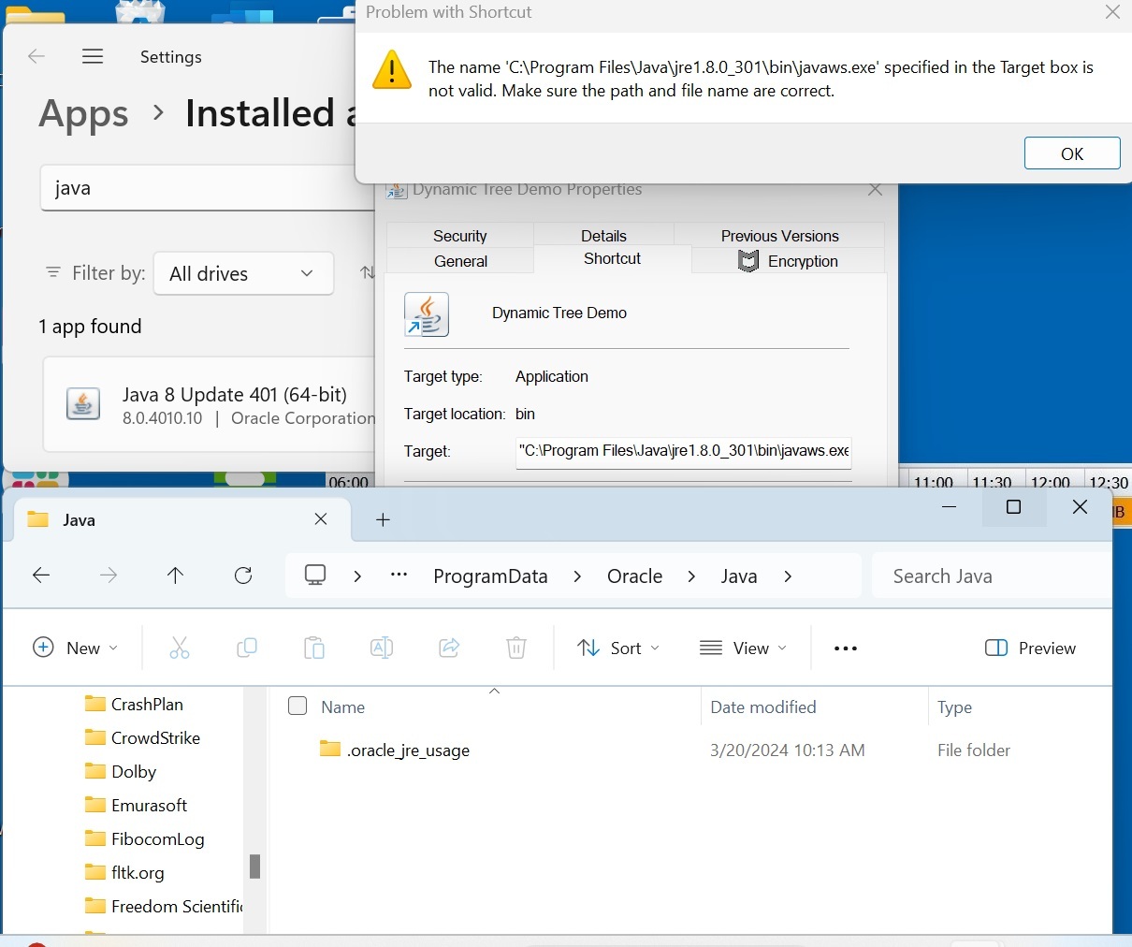Image resolution: width=1132 pixels, height=947 pixels.
Task: Go up one folder level arrow
Action: 175,575
